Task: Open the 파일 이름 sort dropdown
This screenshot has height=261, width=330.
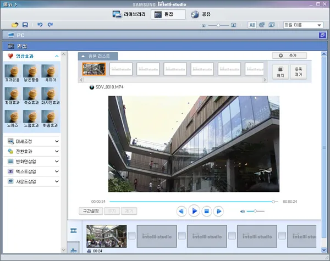Action: (x=302, y=25)
